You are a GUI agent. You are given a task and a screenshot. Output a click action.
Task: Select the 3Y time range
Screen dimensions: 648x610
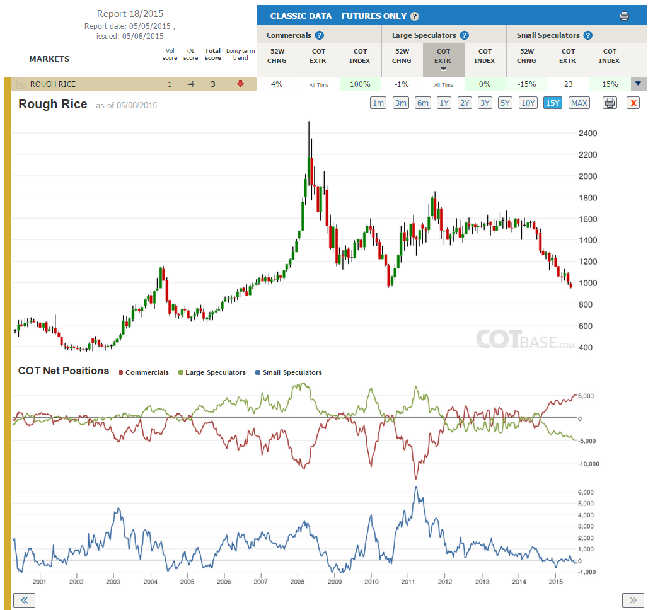pyautogui.click(x=485, y=103)
